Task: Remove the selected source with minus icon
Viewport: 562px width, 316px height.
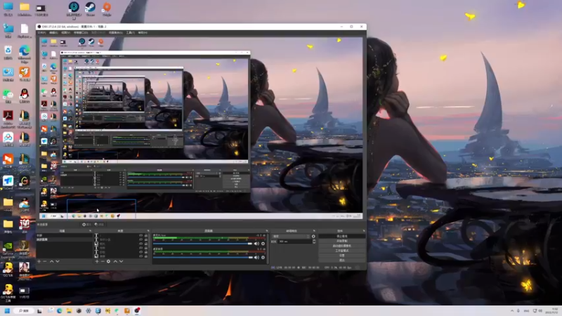Action: click(103, 261)
